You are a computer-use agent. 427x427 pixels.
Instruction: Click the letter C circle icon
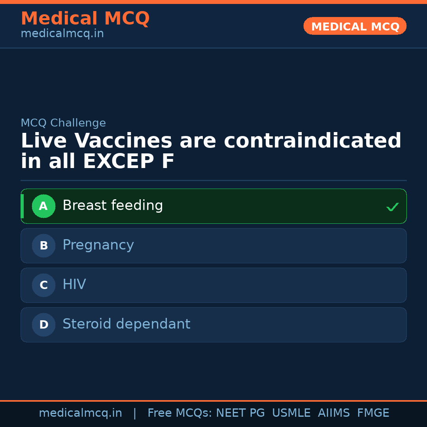click(x=43, y=285)
